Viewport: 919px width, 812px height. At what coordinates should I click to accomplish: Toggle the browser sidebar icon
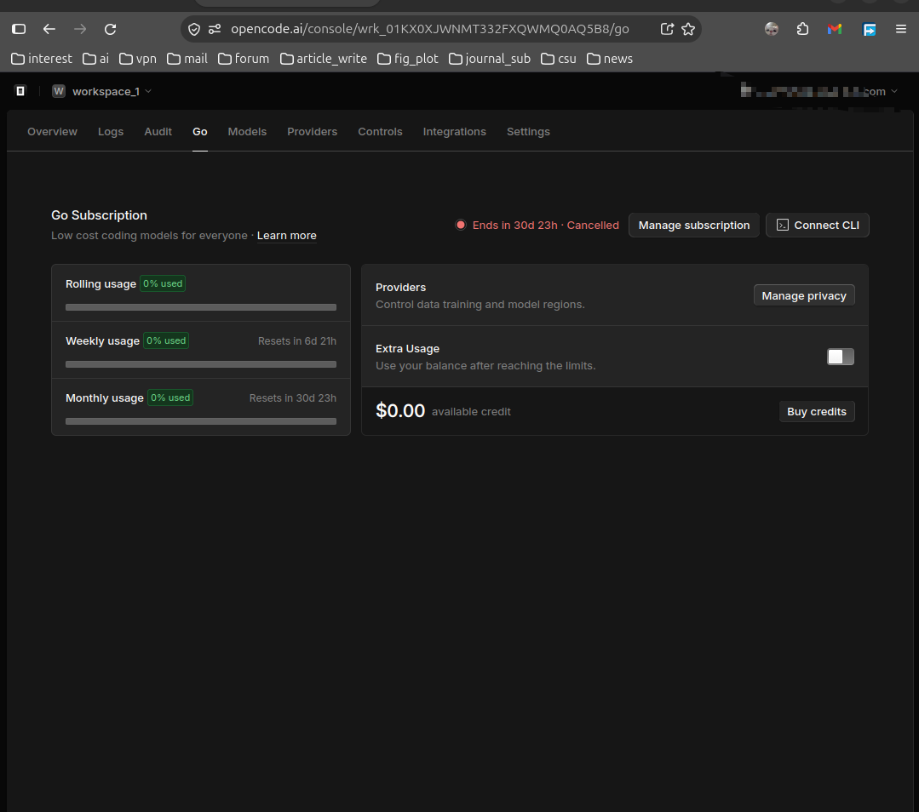point(19,29)
